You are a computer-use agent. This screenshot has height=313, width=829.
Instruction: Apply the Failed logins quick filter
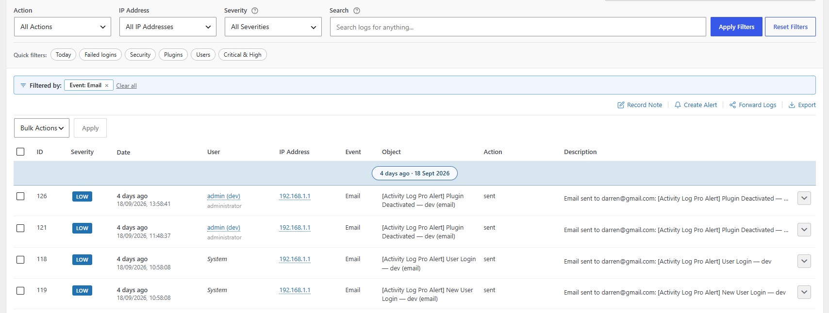[x=100, y=55]
